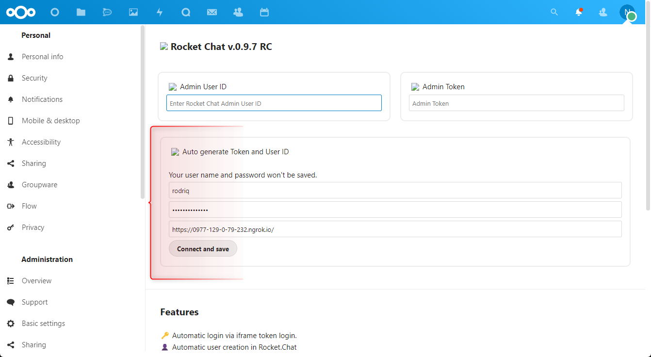Open the Dashboard circle icon
651x357 pixels.
click(55, 12)
